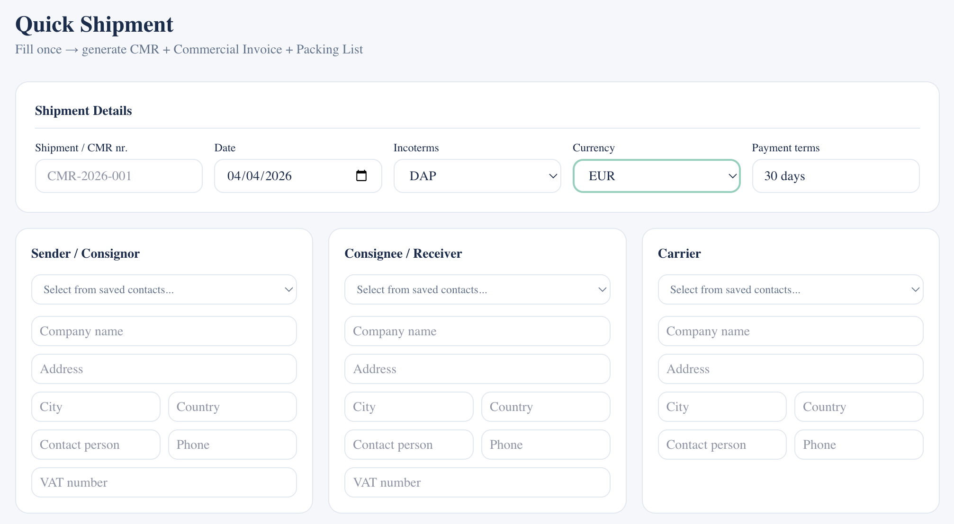Screen dimensions: 954x524
Task: Click the Shipment / CMR nr. field
Action: pos(118,176)
